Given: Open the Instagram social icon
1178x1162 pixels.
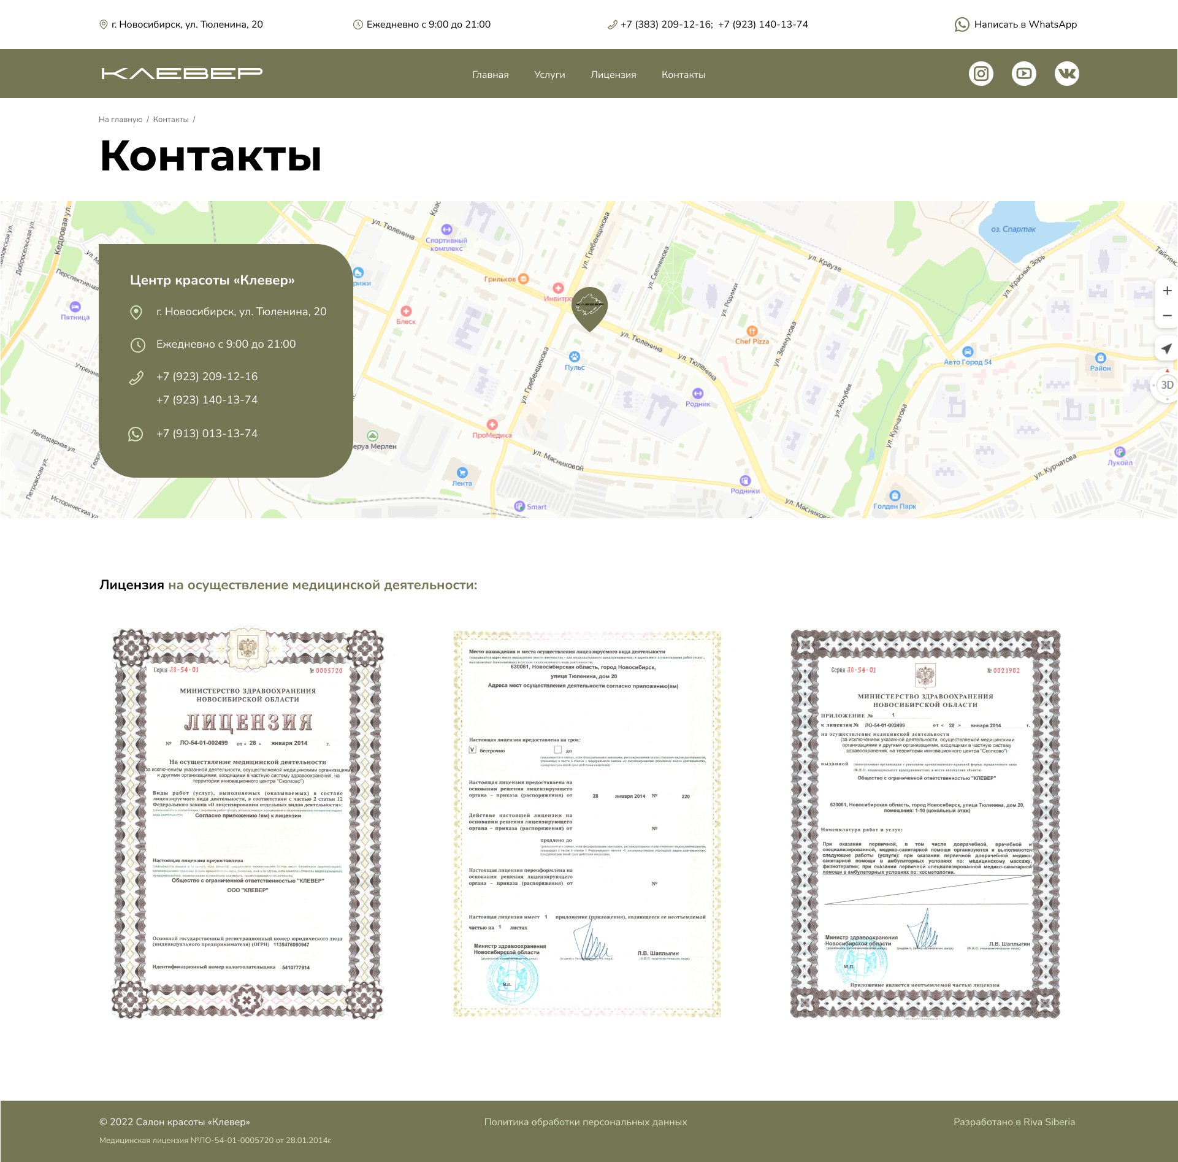Looking at the screenshot, I should [x=981, y=74].
